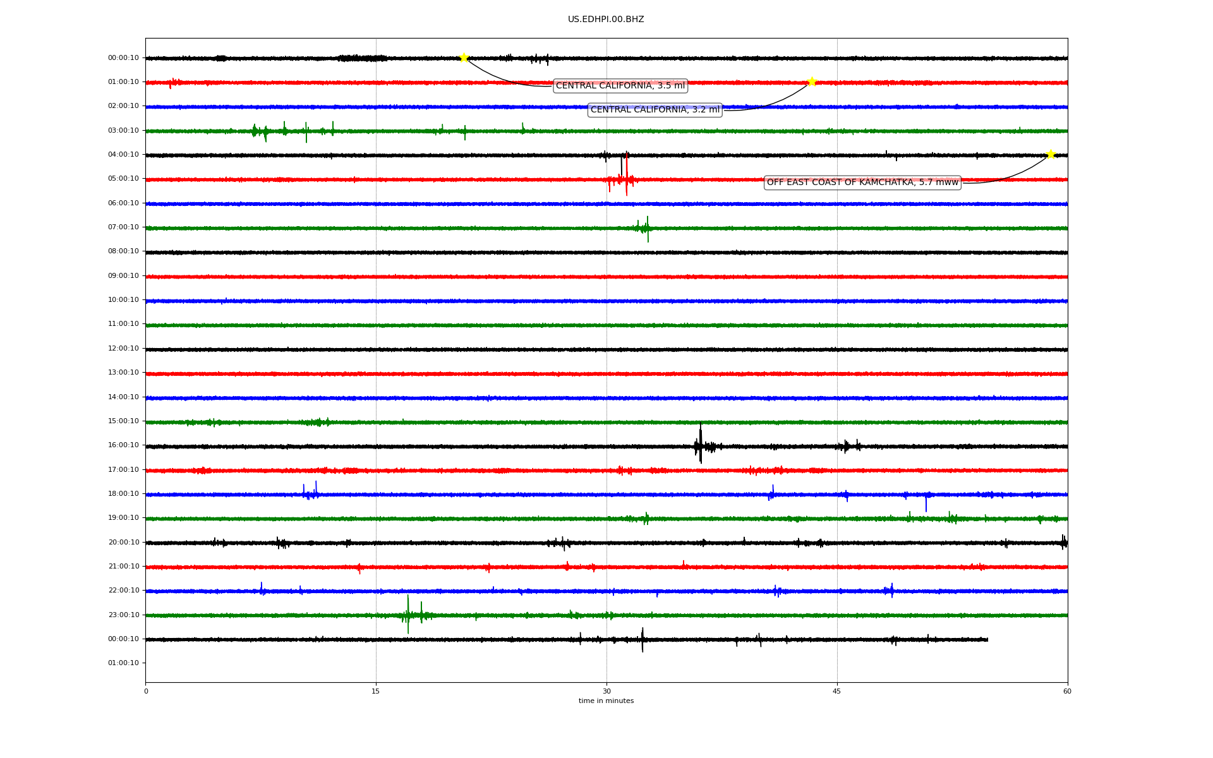Click the 18:00:10 row time label
Image resolution: width=1213 pixels, height=758 pixels.
[123, 494]
